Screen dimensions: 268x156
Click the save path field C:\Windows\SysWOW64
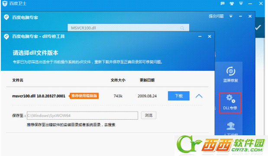pos(82,115)
